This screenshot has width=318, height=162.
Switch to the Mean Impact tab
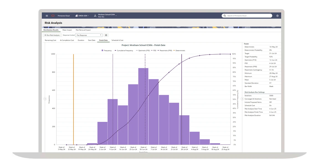click(67, 30)
